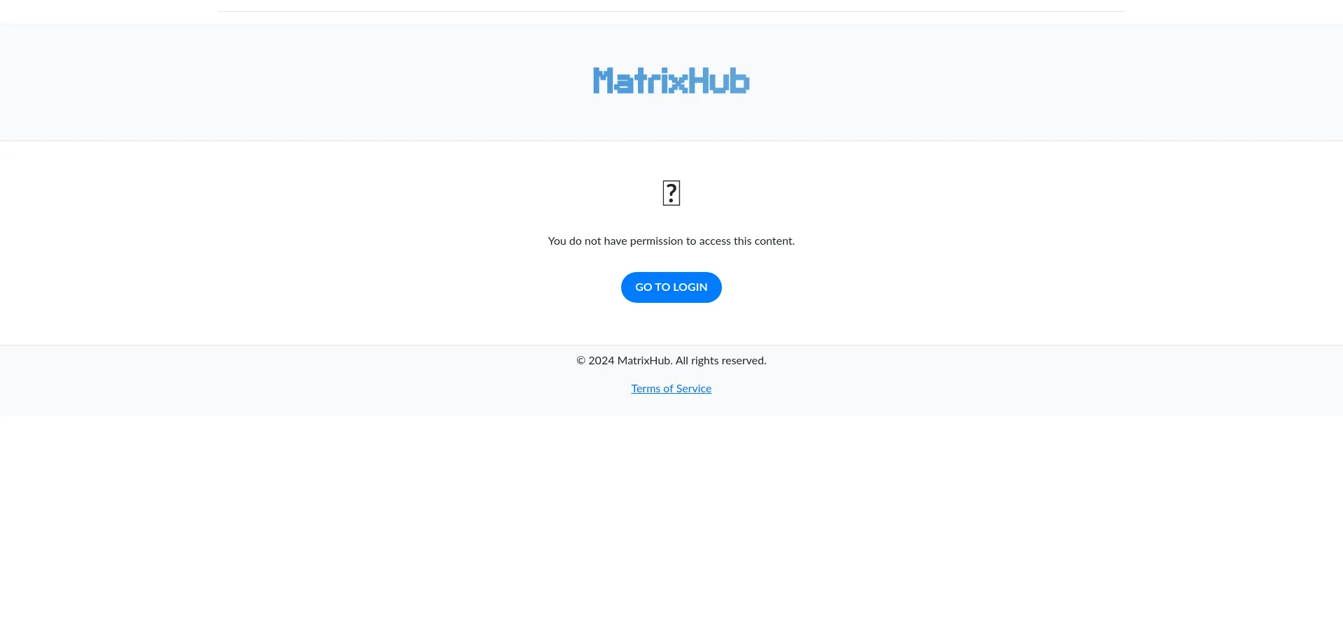Click the word "permission" in the message

click(656, 241)
